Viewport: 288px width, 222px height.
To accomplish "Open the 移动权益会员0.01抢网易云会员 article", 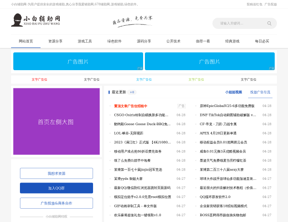I will (223, 142).
